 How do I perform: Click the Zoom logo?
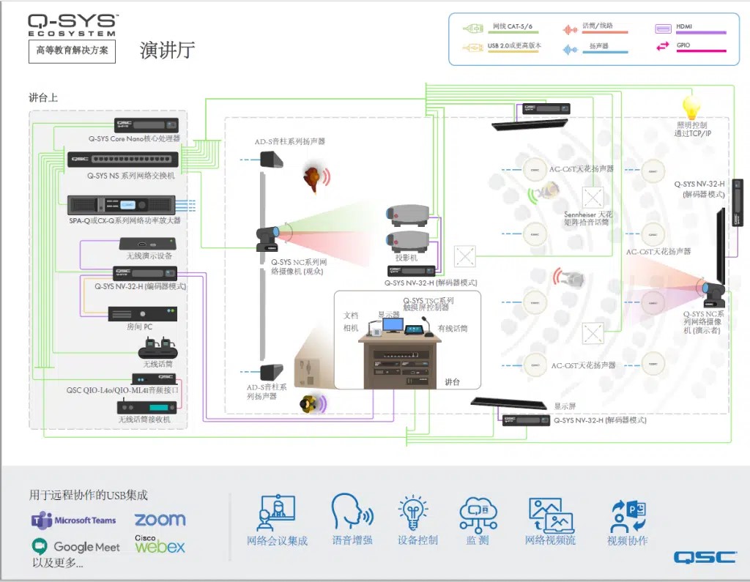click(x=160, y=519)
